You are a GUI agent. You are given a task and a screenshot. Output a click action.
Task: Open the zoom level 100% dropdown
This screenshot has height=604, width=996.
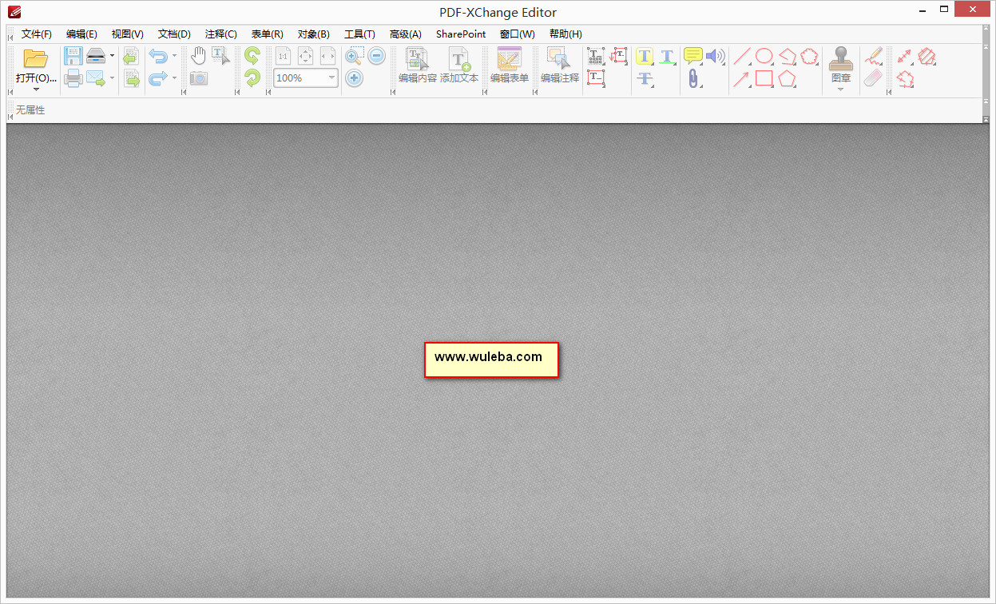[331, 78]
